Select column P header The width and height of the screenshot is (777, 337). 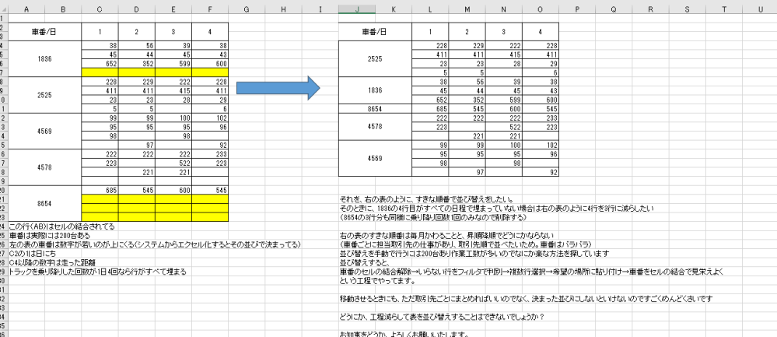click(x=578, y=9)
